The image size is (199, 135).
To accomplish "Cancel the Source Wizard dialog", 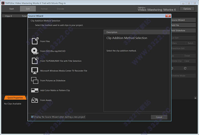I will coord(159,117).
